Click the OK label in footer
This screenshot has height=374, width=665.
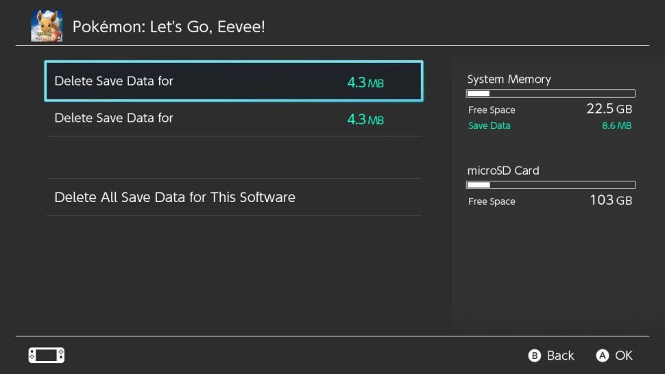(624, 356)
